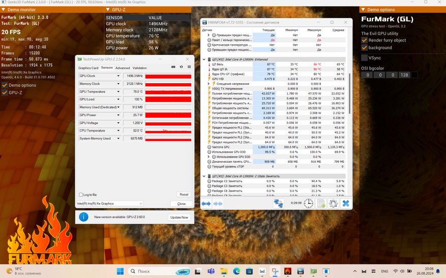The height and width of the screenshot is (278, 446).
Task: Open ENG language indicator in tray
Action: pyautogui.click(x=384, y=271)
